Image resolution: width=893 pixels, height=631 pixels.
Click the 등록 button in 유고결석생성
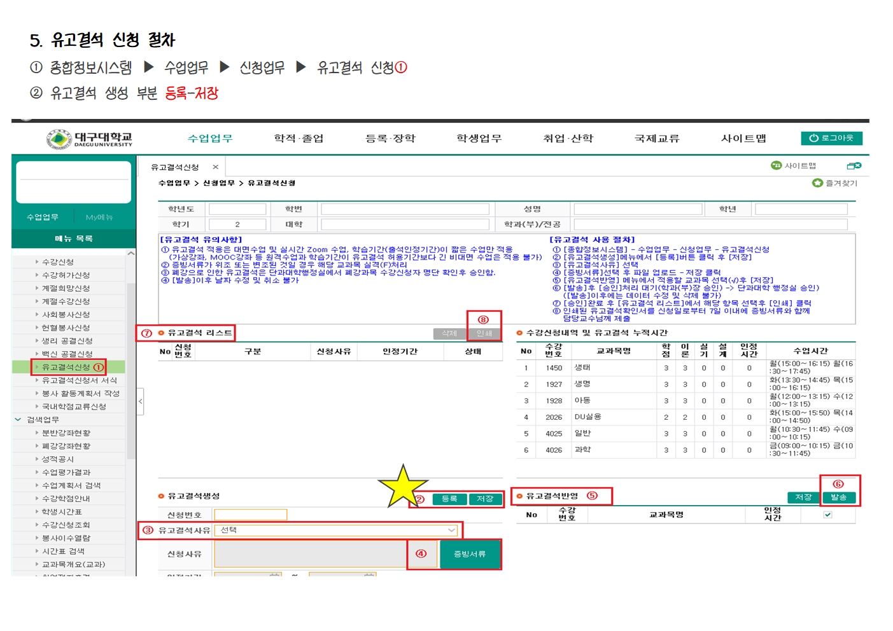(x=449, y=499)
